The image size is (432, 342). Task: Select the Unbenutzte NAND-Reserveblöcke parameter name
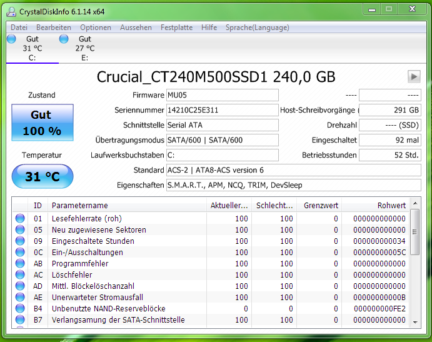(x=109, y=309)
